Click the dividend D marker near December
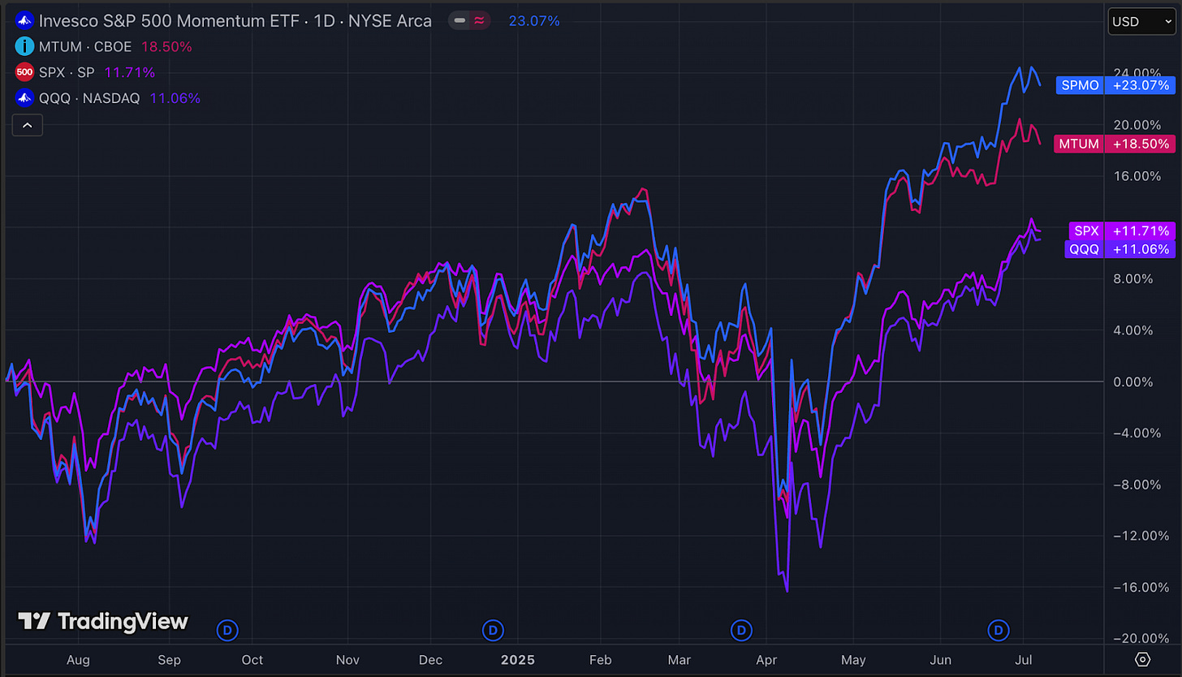 [492, 628]
